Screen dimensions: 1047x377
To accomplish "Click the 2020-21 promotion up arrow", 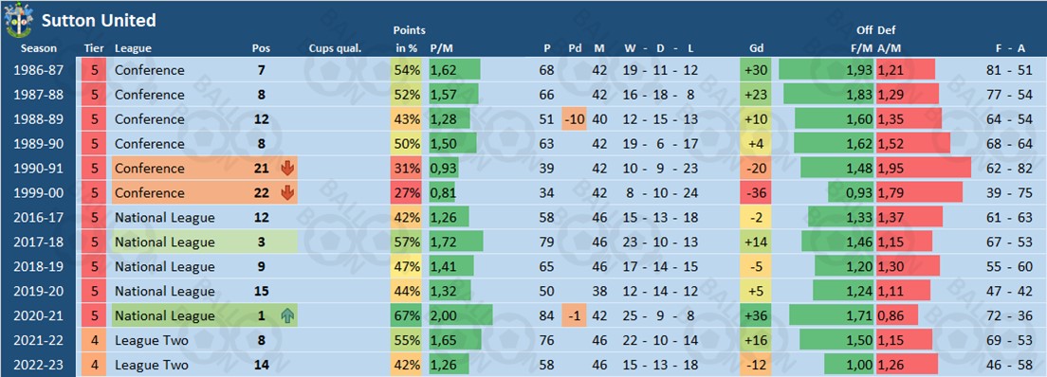I will [x=287, y=316].
